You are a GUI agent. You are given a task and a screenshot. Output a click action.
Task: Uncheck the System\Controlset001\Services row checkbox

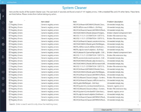[x=10, y=91]
